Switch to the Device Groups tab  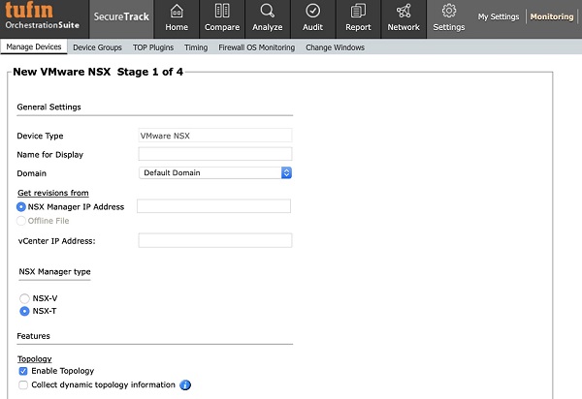(x=97, y=46)
